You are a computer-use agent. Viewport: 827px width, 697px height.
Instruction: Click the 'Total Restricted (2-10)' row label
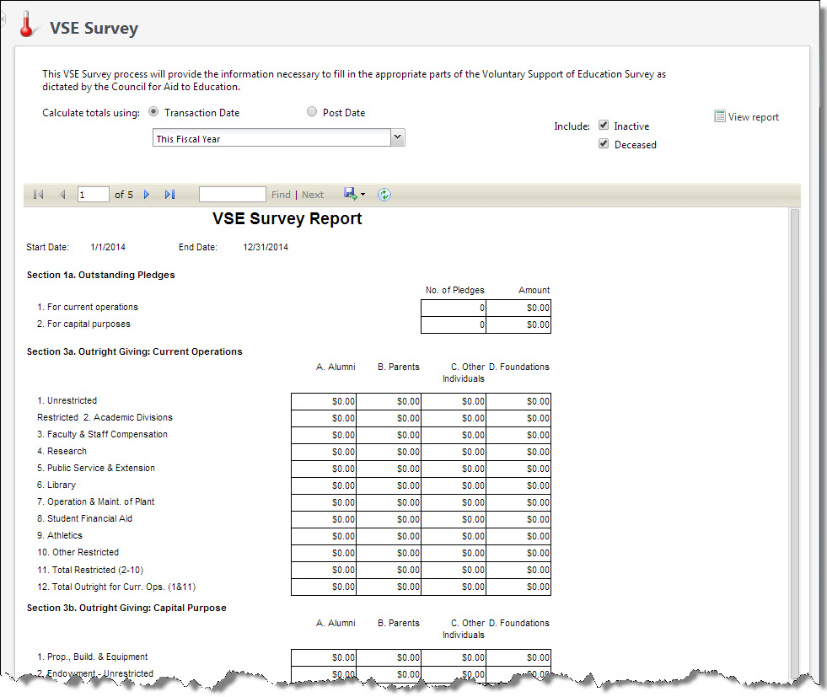90,570
